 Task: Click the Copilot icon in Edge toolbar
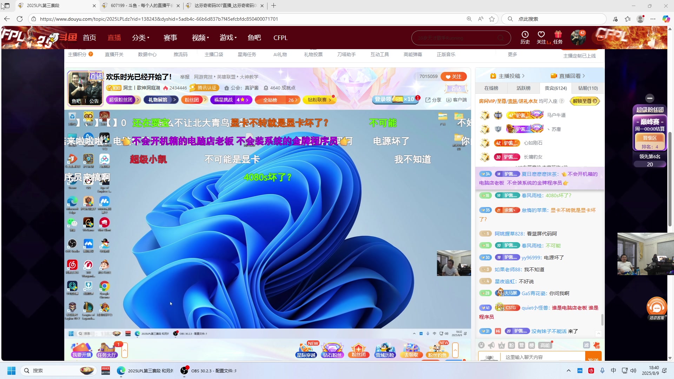(666, 19)
